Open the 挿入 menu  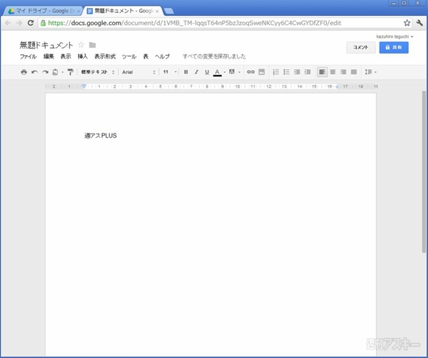point(83,56)
